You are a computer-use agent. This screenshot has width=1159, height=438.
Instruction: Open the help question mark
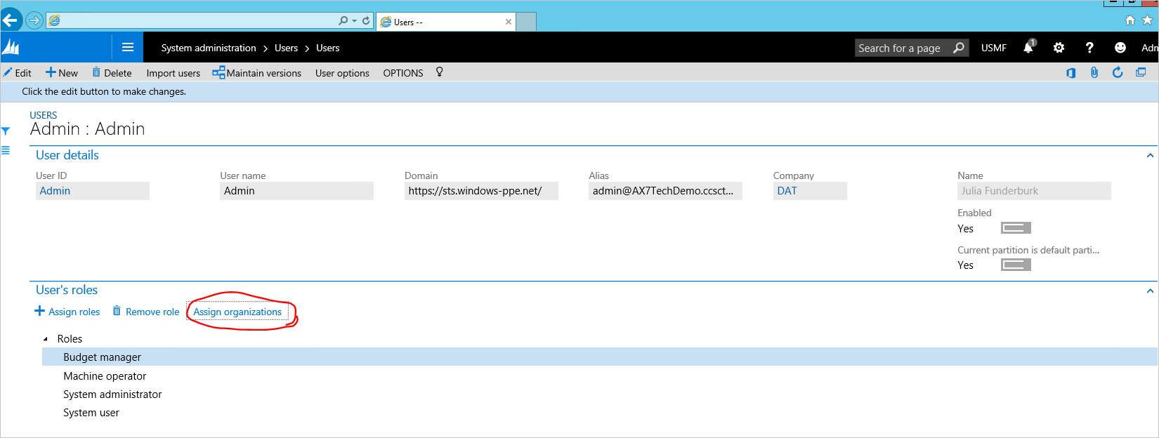coord(1089,48)
